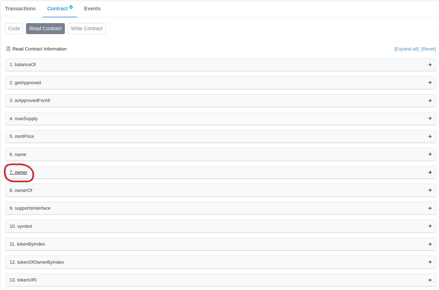The image size is (439, 290).
Task: Click the document icon beside Read Contract Information
Action: tap(8, 49)
